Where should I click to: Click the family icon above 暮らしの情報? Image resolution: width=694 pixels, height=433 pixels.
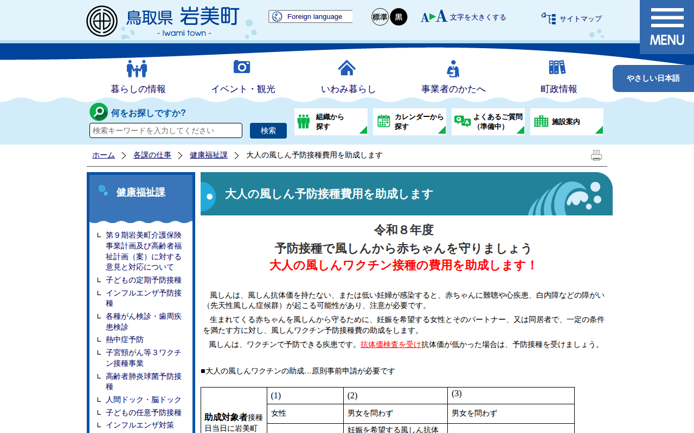[137, 68]
